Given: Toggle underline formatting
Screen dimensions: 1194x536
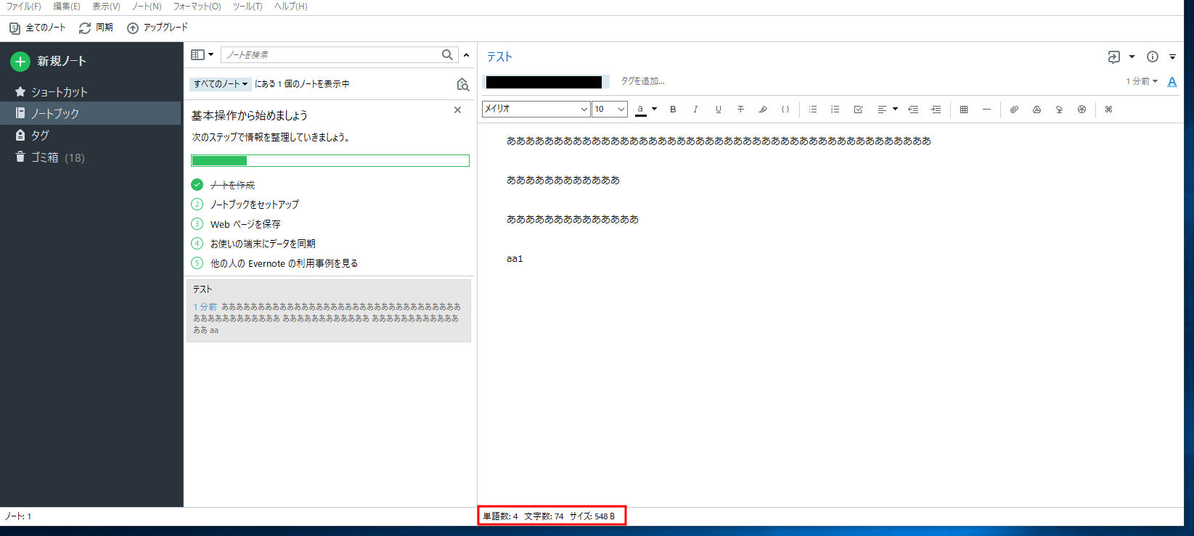Looking at the screenshot, I should (718, 110).
